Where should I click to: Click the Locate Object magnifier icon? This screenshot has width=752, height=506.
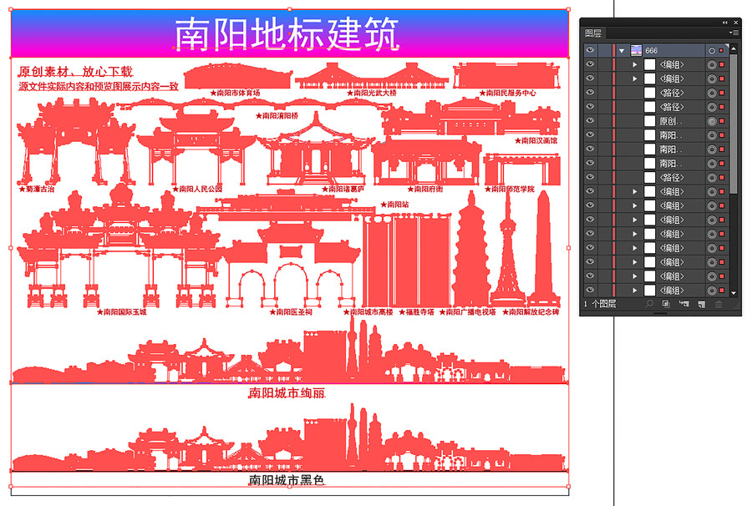point(649,304)
